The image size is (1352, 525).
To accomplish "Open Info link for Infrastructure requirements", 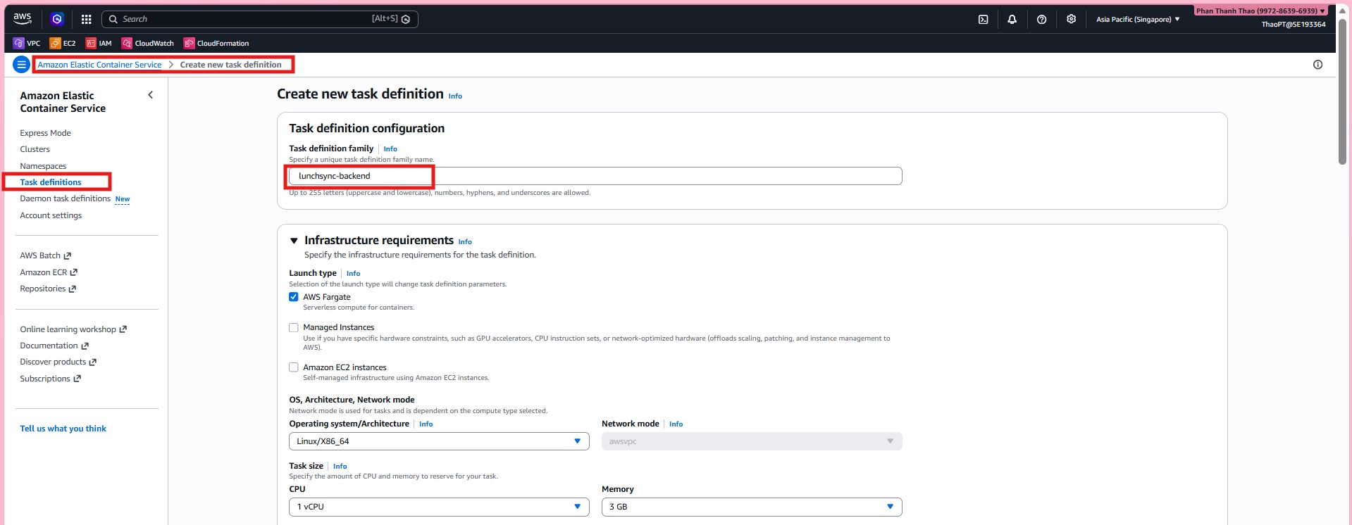I will 465,242.
